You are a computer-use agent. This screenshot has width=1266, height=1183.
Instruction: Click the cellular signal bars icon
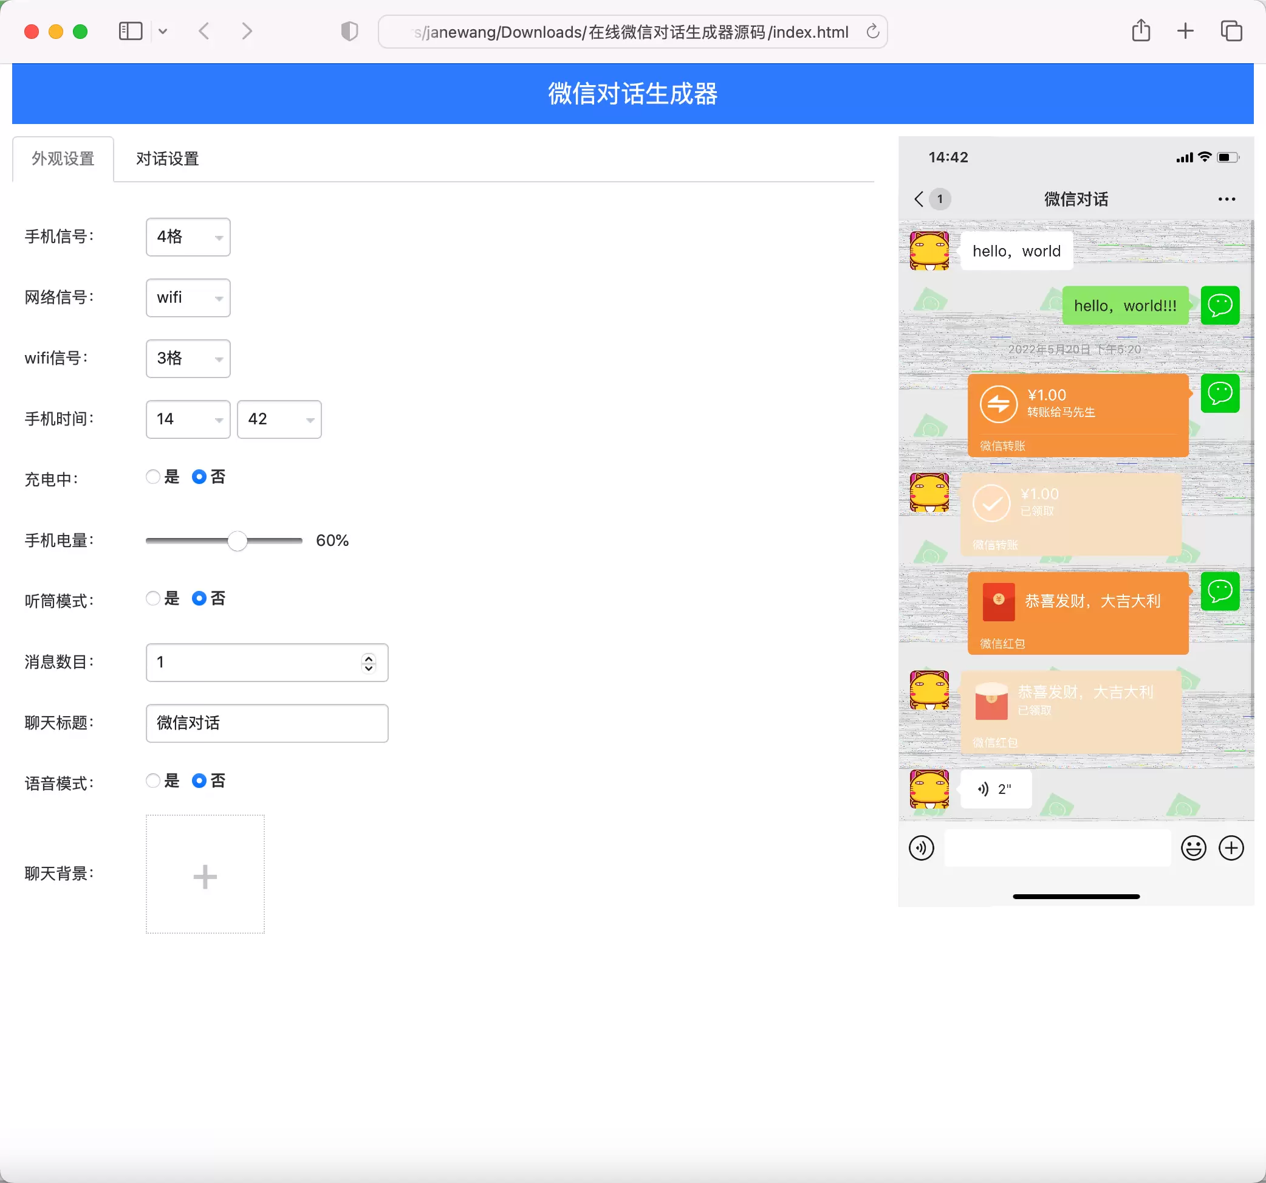pos(1185,157)
